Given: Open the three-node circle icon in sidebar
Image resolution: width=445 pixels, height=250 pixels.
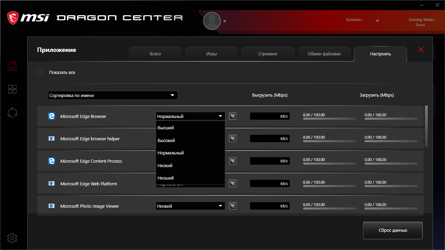Looking at the screenshot, I should [x=12, y=112].
